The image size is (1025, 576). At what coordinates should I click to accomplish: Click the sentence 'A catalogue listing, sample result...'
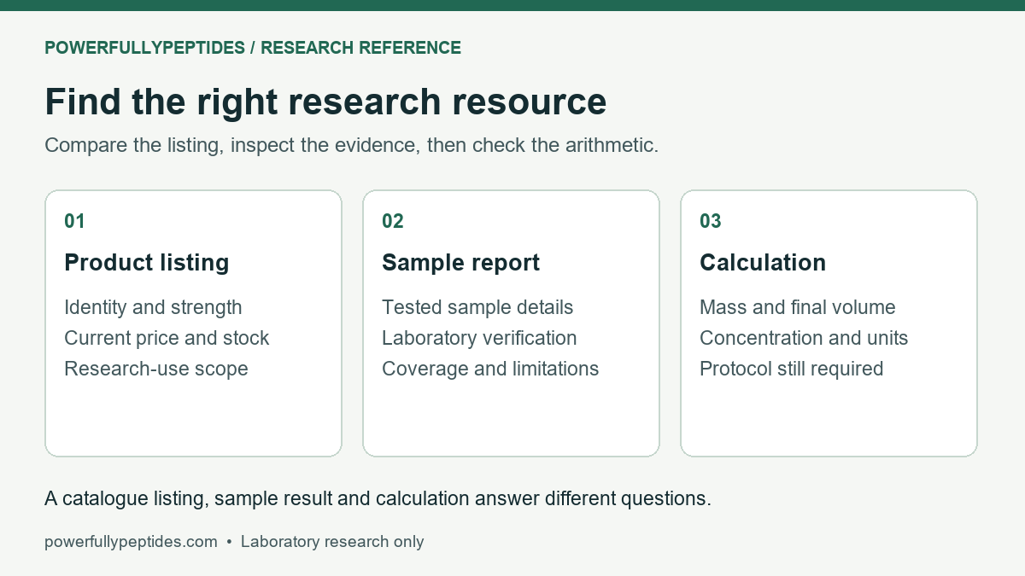coord(378,498)
